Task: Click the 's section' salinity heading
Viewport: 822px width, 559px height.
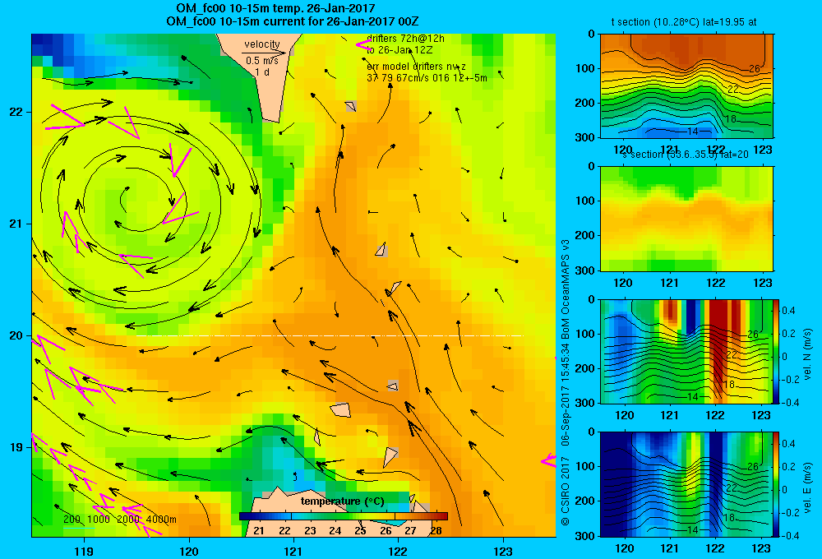Action: click(686, 155)
